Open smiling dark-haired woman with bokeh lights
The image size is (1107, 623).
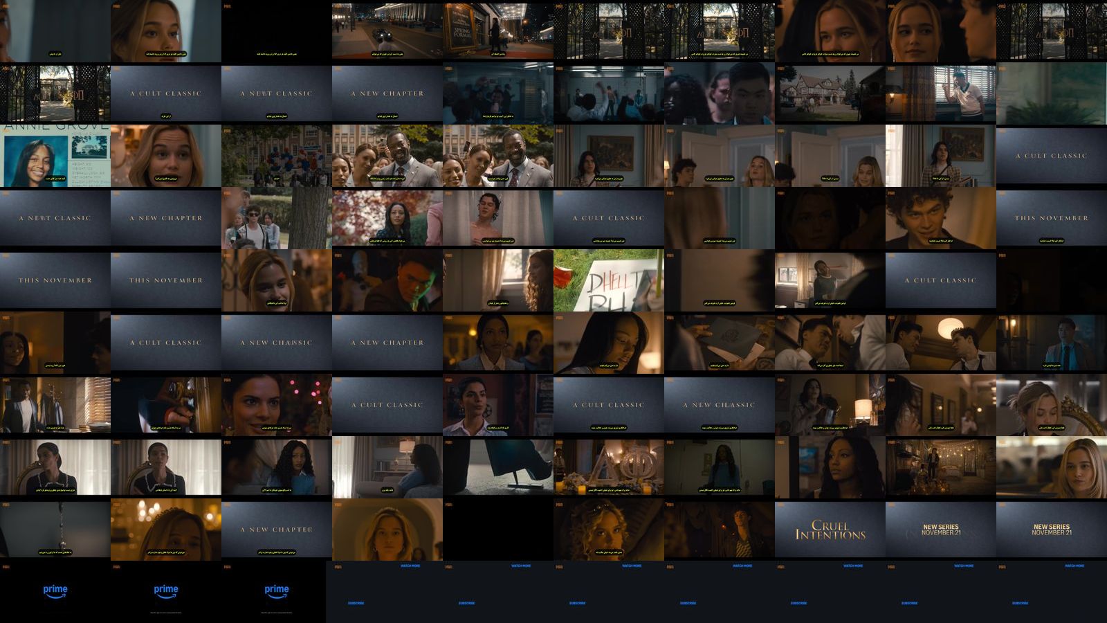[277, 405]
